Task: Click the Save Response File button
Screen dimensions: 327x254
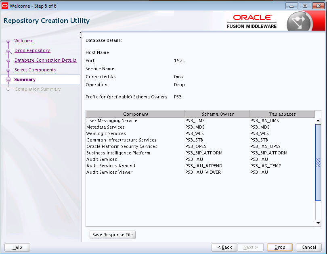Action: (x=113, y=235)
